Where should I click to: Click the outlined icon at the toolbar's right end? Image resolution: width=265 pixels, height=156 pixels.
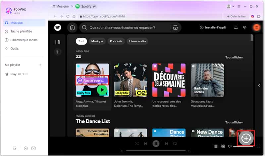pyautogui.click(x=259, y=16)
